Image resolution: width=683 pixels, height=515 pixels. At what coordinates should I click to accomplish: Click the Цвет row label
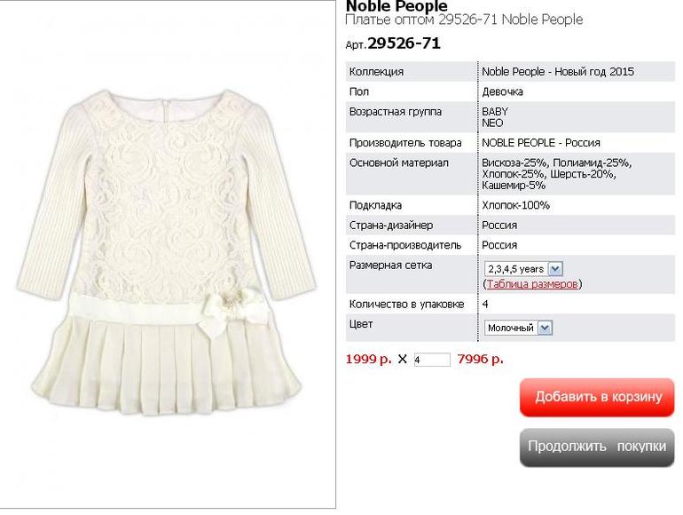point(361,325)
